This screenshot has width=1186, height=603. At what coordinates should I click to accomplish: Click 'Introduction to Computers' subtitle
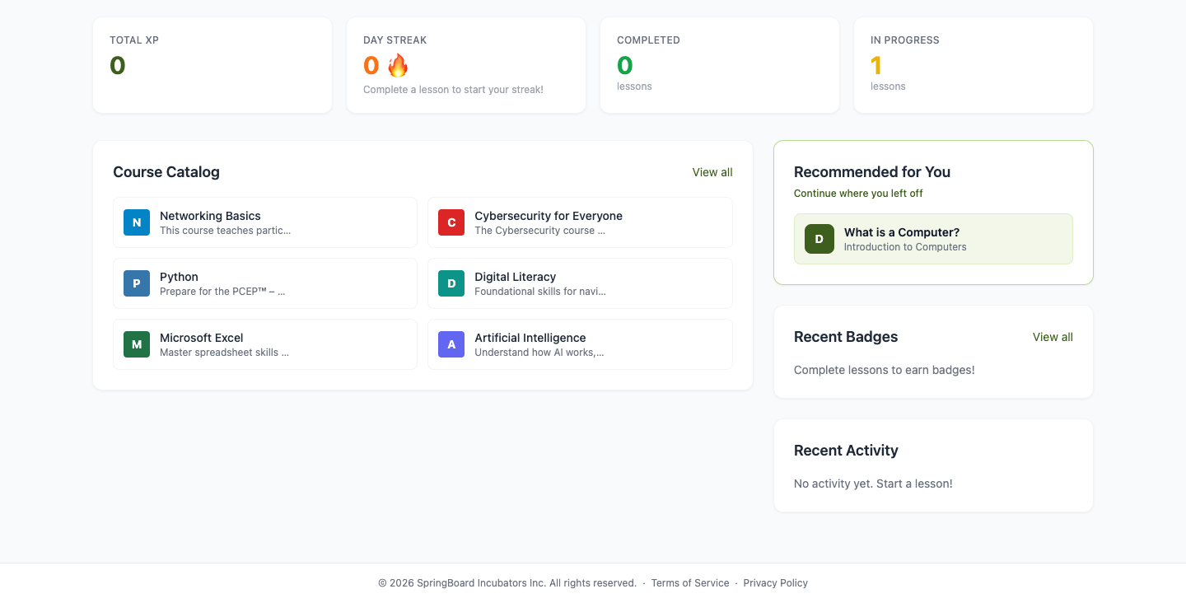coord(905,247)
